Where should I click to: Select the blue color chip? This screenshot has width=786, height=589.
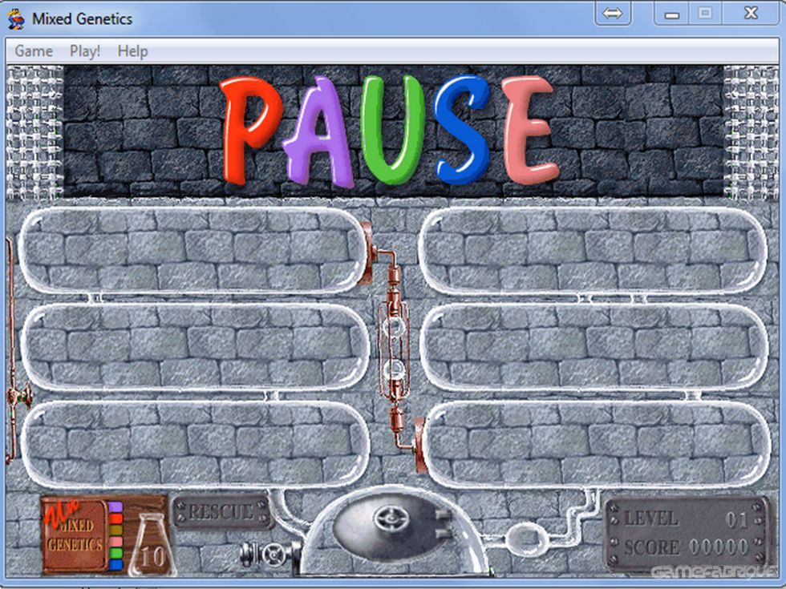(x=115, y=564)
